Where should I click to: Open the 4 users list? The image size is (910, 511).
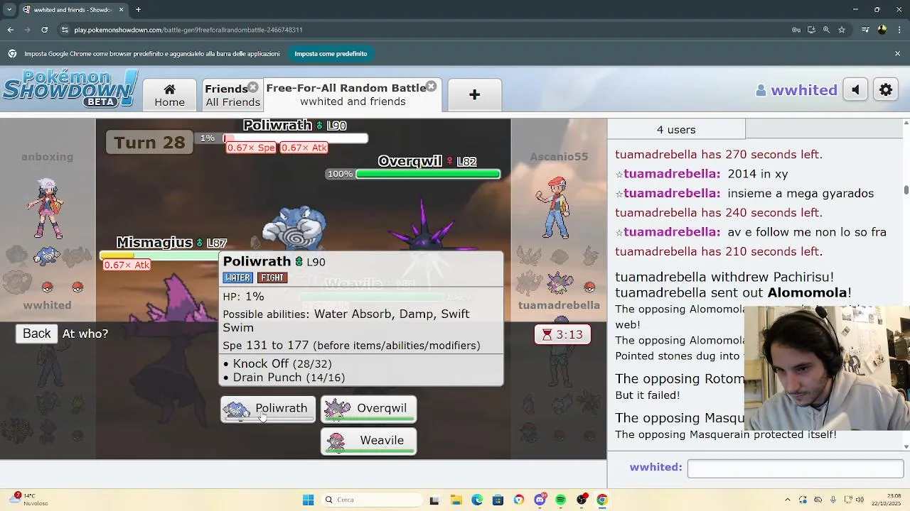pyautogui.click(x=676, y=130)
